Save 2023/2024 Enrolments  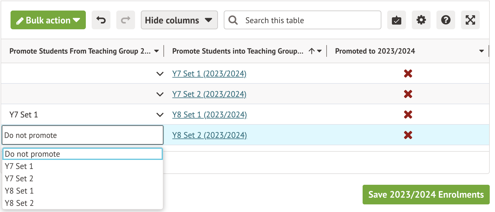(426, 195)
